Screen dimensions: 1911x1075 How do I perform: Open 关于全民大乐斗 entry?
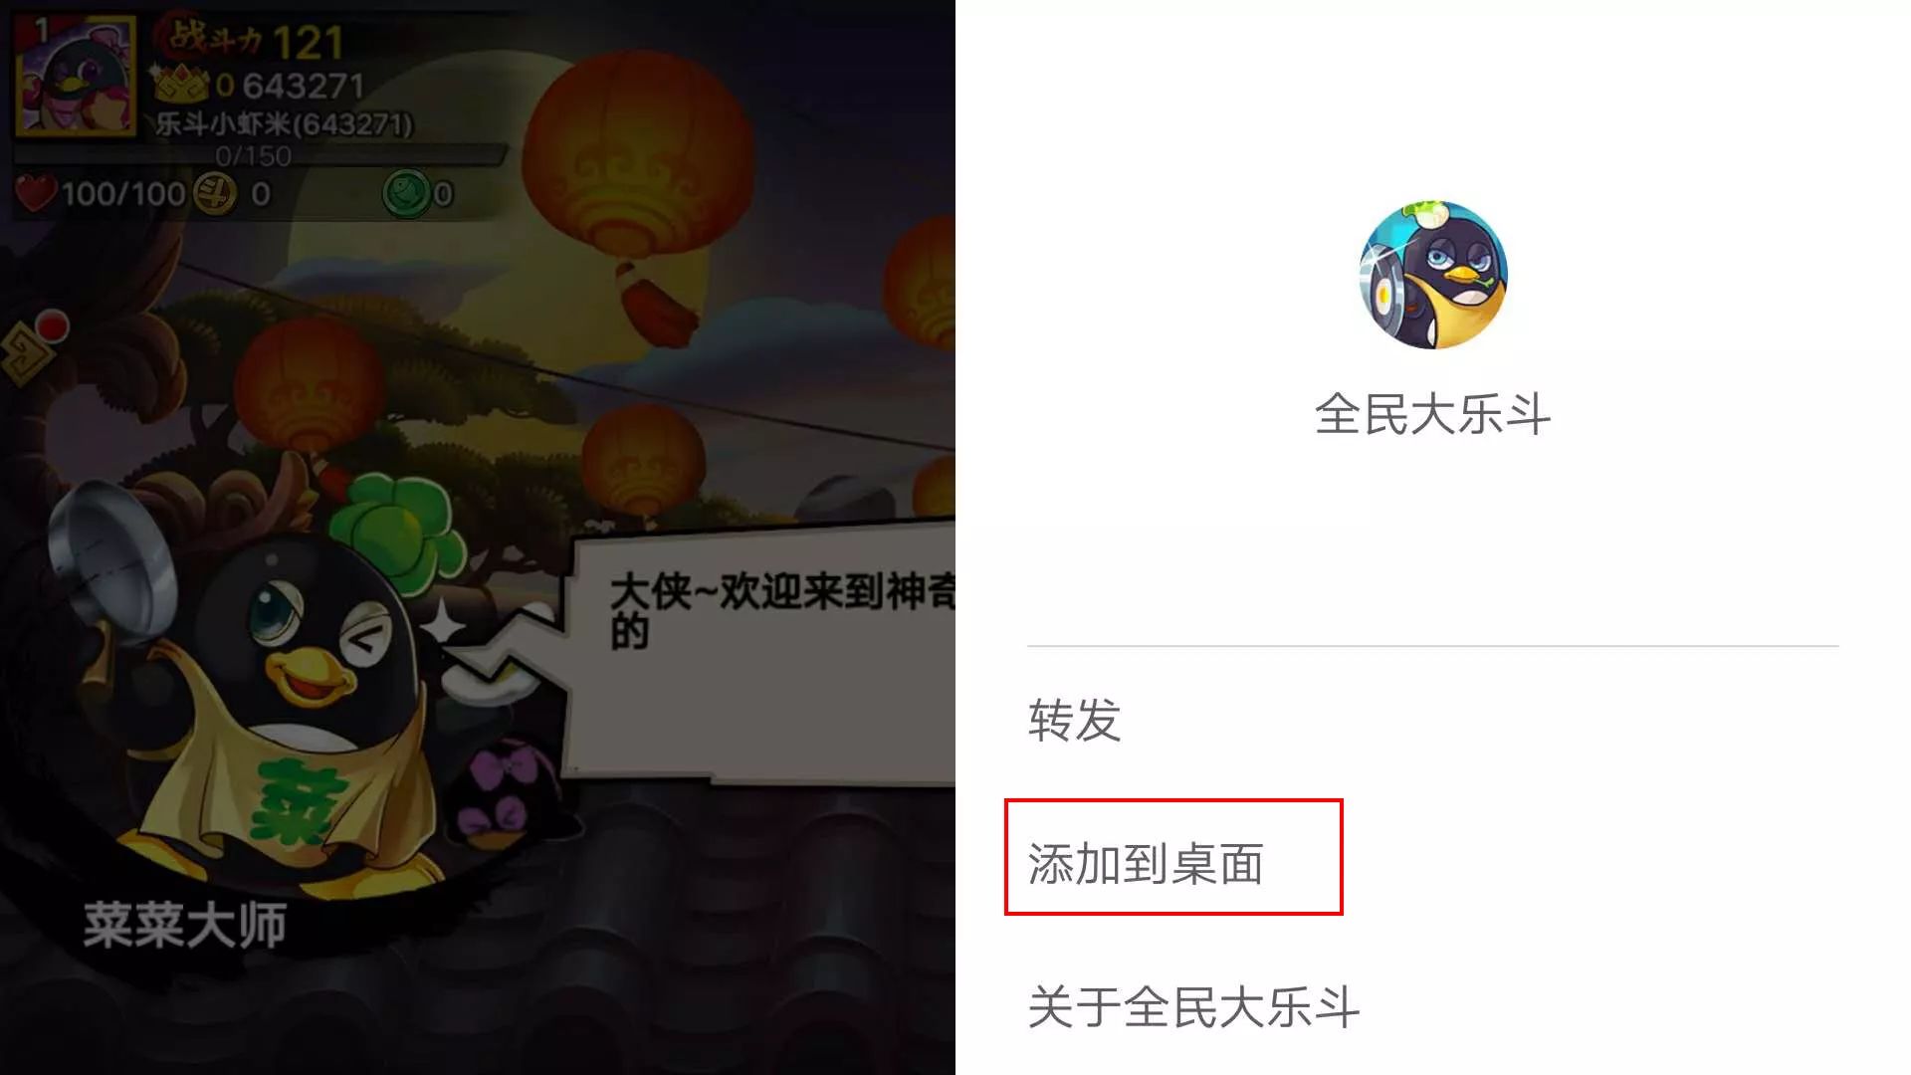[x=1193, y=1006]
